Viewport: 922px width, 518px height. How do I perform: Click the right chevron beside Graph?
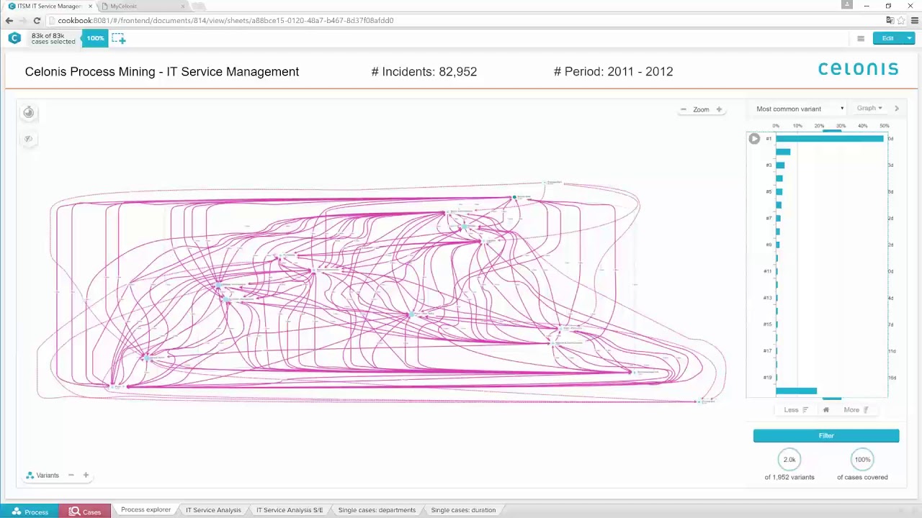[x=897, y=109]
